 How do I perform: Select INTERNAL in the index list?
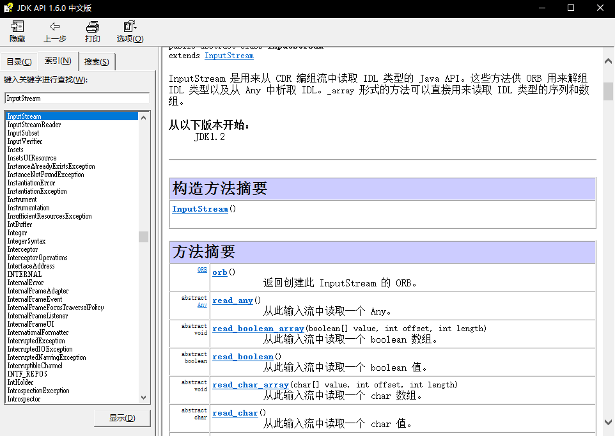coord(24,274)
